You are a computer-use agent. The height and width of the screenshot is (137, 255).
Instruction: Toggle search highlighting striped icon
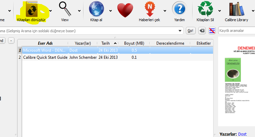(212, 31)
